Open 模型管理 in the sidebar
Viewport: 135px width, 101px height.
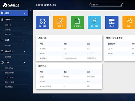click(x=8, y=34)
